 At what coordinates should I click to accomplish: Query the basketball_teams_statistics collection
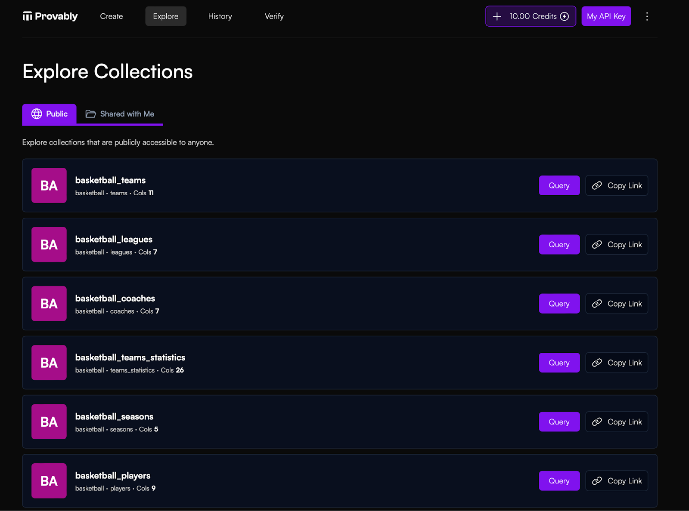click(559, 363)
